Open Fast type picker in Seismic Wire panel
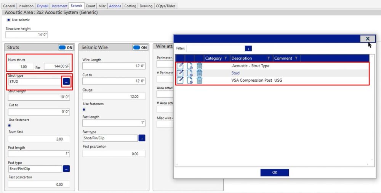Viewport: 381px width, 193px height. click(142, 138)
